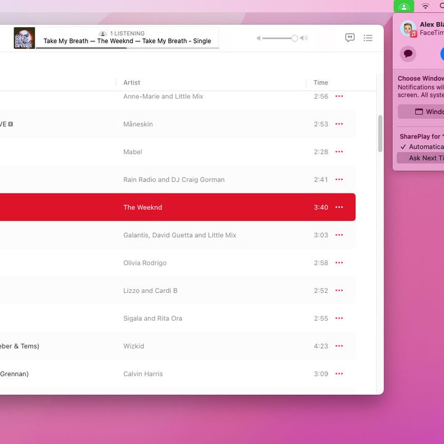Viewport: 444px width, 444px height.
Task: Open more options for Galantis track
Action: [x=339, y=235]
